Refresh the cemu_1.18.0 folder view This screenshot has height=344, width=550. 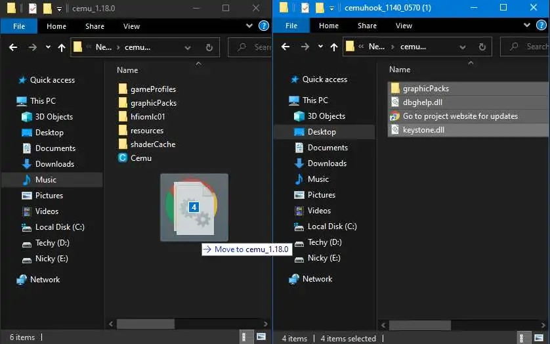(209, 47)
